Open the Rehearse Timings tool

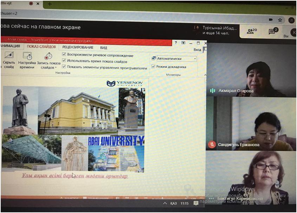pos(27,56)
